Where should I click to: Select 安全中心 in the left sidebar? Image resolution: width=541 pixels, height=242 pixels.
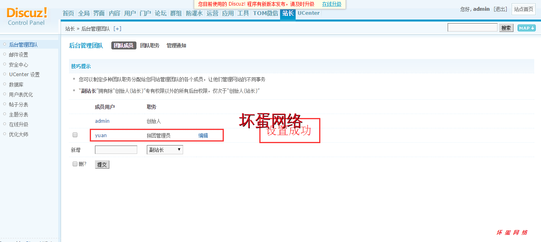point(18,65)
